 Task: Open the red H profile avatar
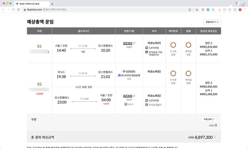coord(240,10)
